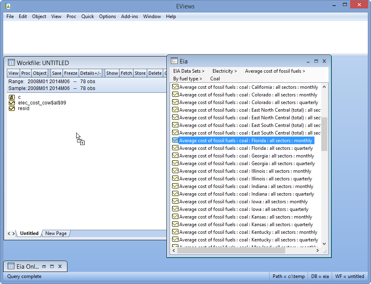The height and width of the screenshot is (284, 371).
Task: Click series icon for Florida quarterly coal row
Action: coord(175,148)
